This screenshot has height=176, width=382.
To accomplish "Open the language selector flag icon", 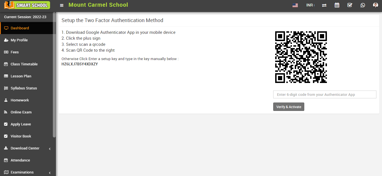I will pyautogui.click(x=295, y=5).
